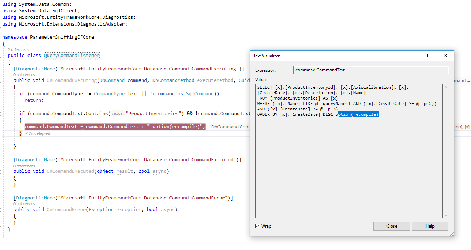471x250 pixels.
Task: Click '0 references' above OnCommandExecuted
Action: (x=24, y=166)
